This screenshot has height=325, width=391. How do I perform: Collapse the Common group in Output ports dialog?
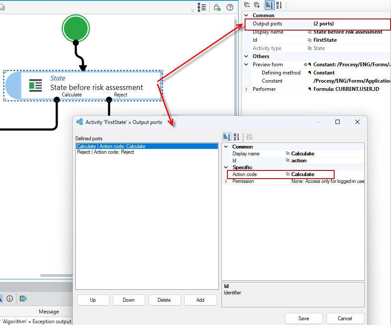226,146
